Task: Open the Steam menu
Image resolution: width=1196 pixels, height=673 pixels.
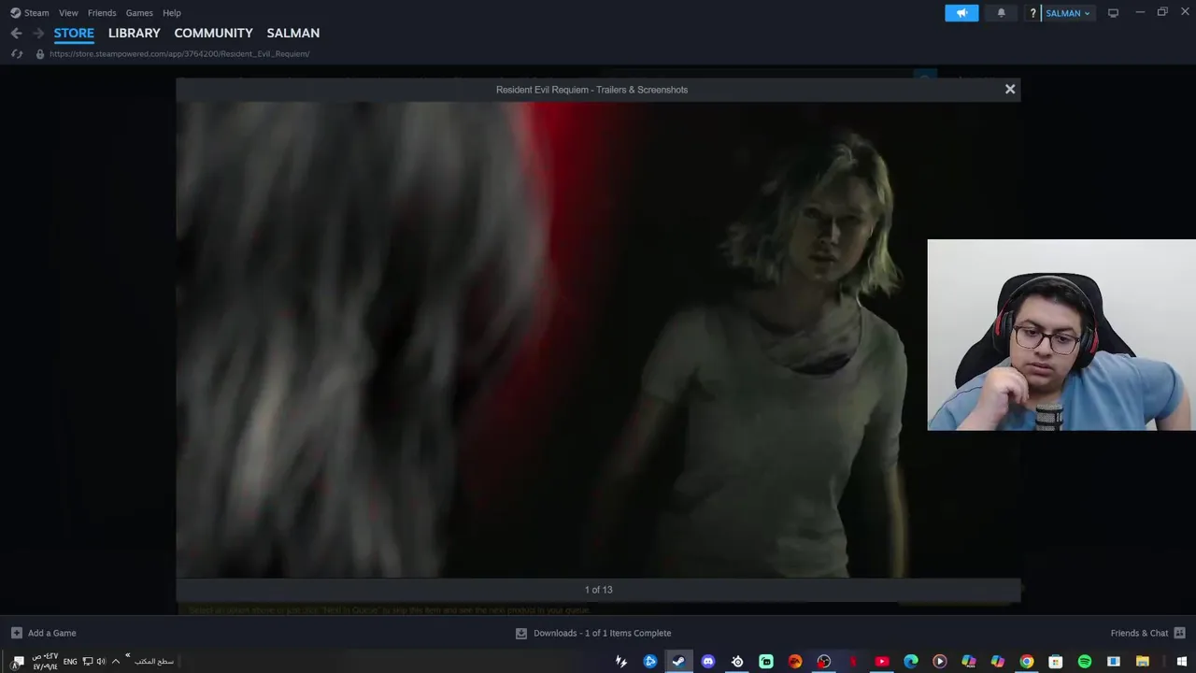Action: pyautogui.click(x=29, y=13)
